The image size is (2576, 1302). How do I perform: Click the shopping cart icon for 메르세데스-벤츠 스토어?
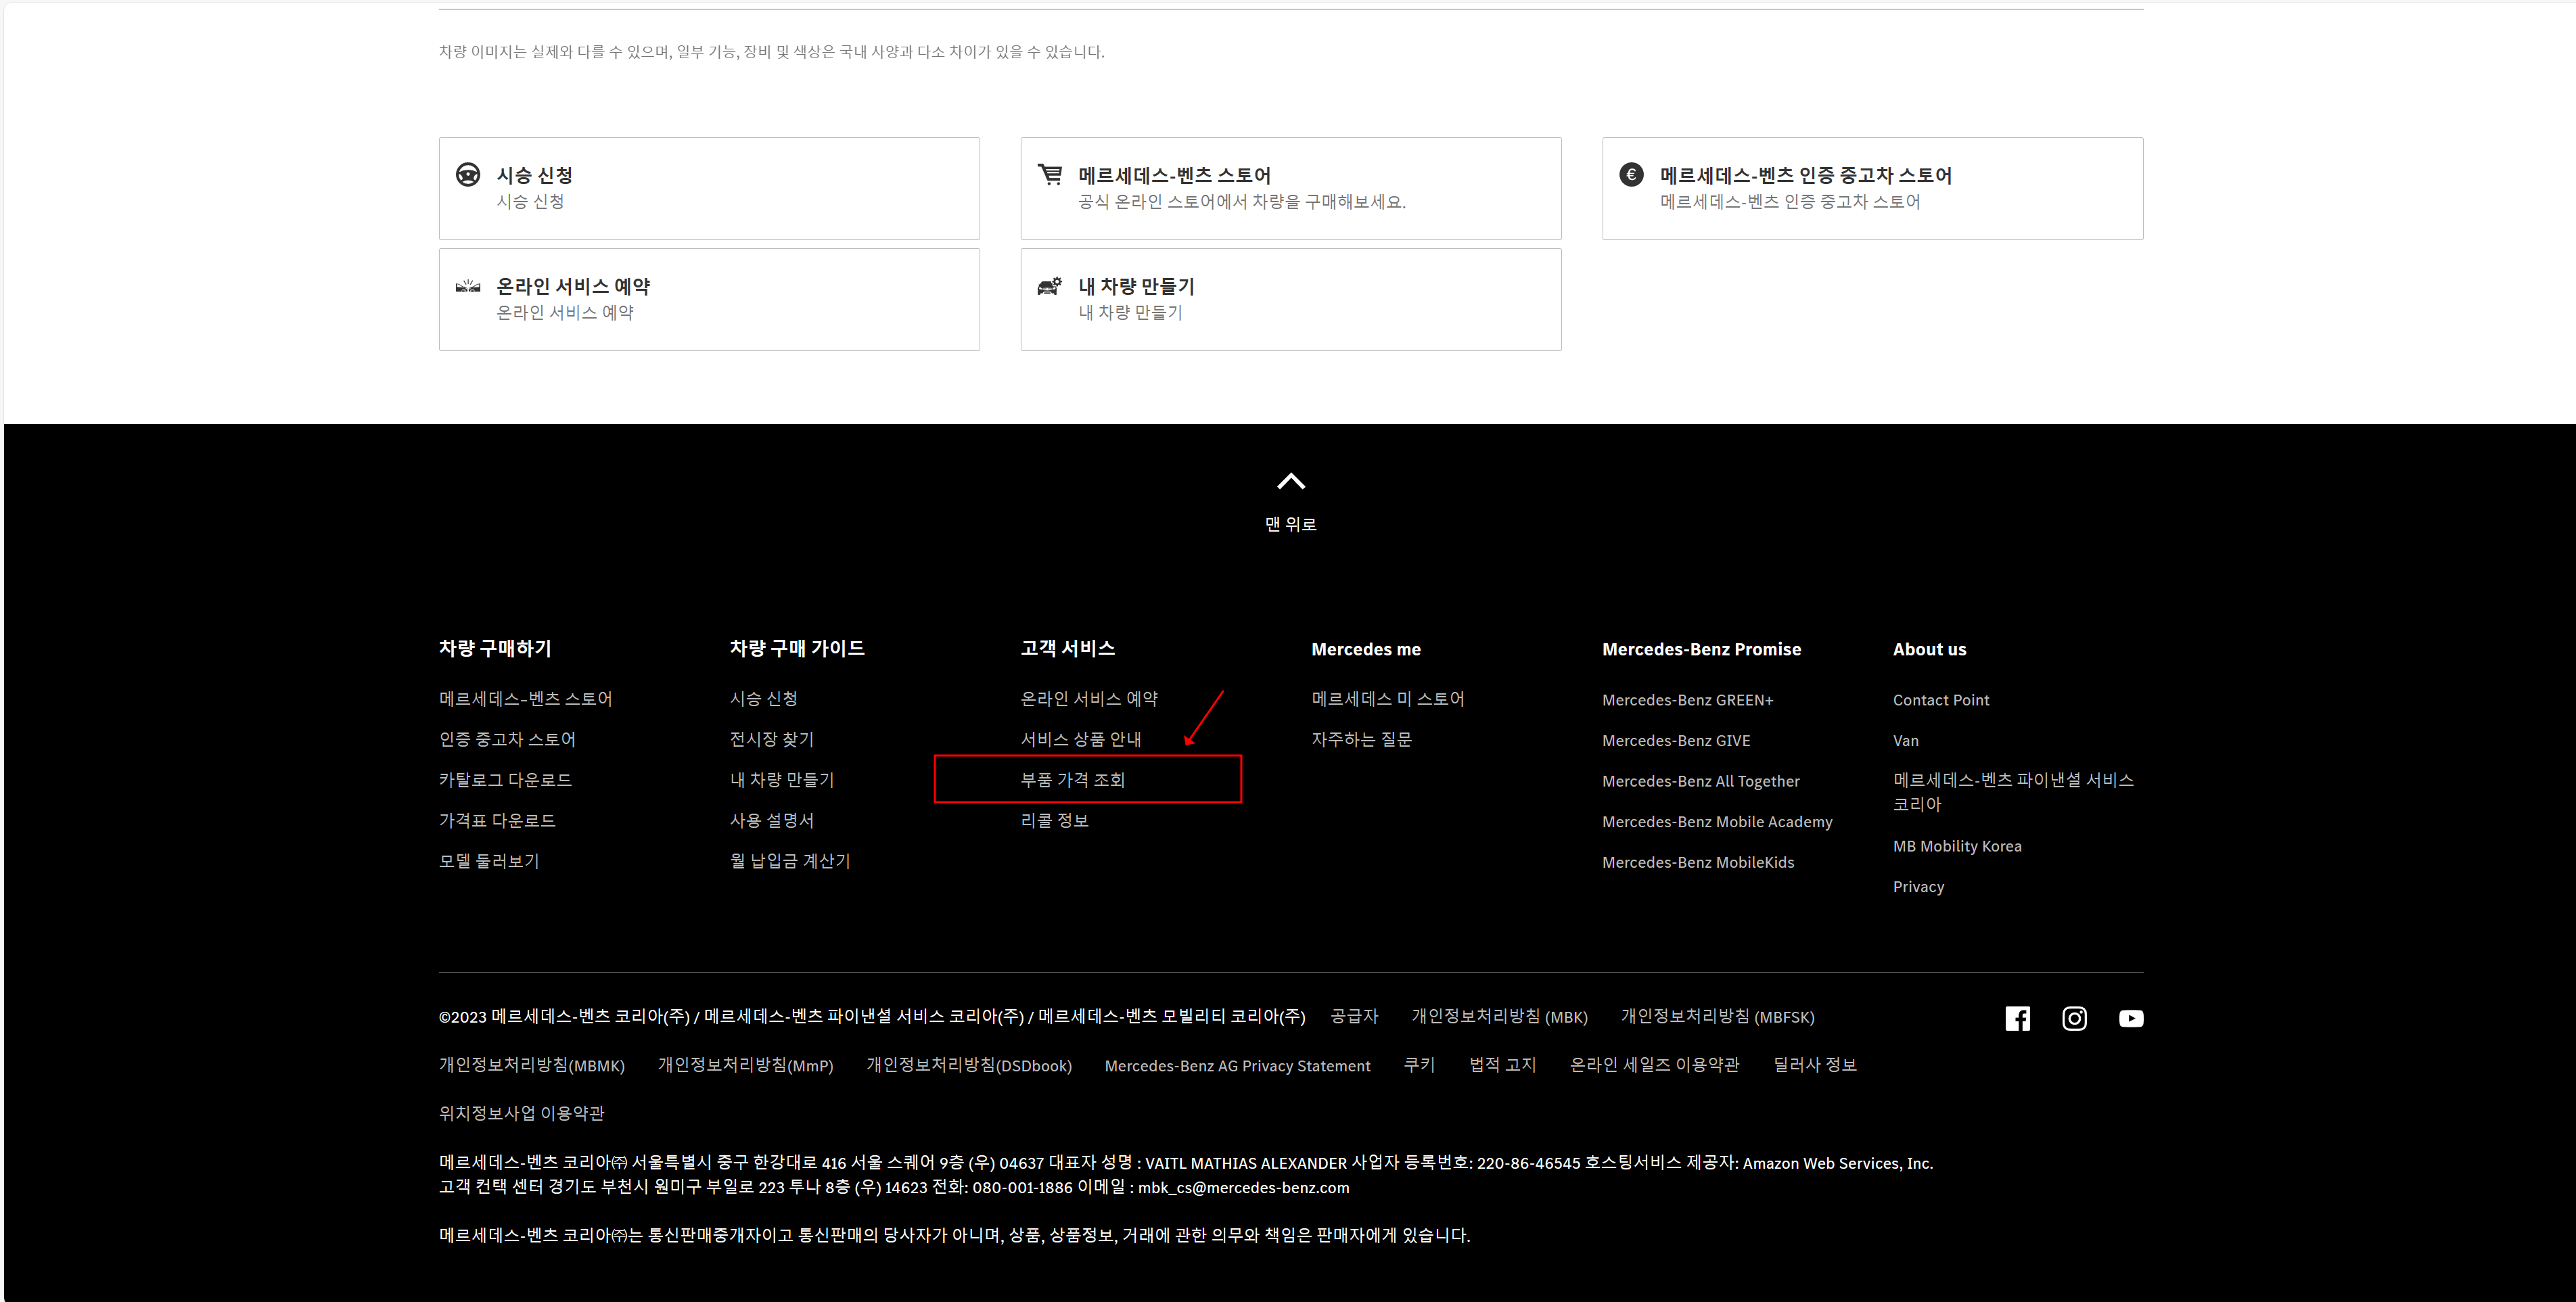(1050, 175)
